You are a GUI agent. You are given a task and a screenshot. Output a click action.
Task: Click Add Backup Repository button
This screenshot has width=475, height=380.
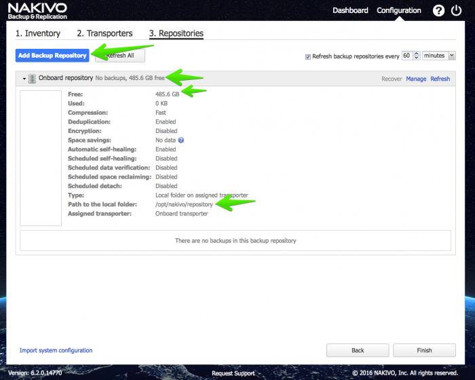(x=52, y=56)
